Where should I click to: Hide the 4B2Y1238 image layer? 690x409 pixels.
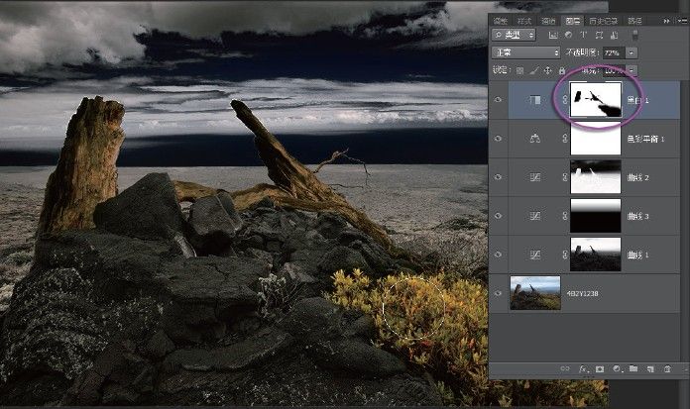tap(499, 292)
